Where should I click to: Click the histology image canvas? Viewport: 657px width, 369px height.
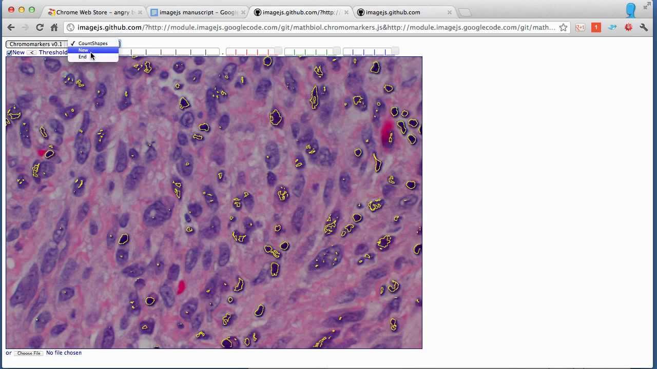[214, 202]
